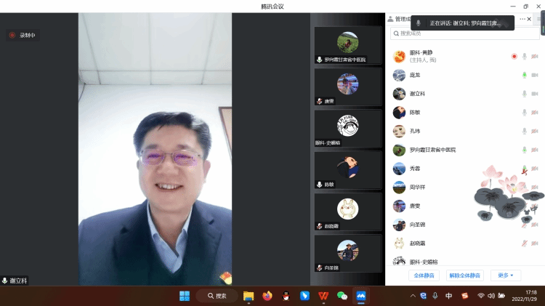Open WPS Office from the taskbar
This screenshot has width=545, height=306.
pyautogui.click(x=323, y=296)
